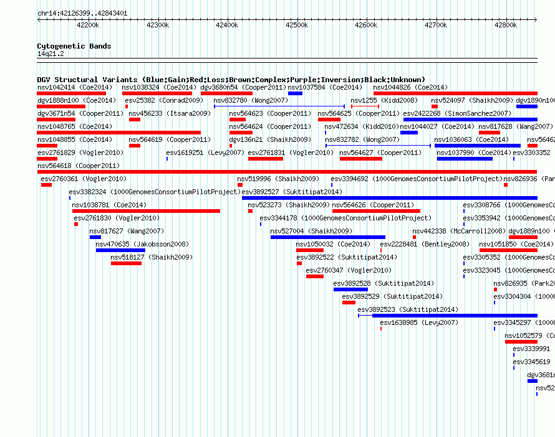
Task: Open esv2228481 (Bentley2008) entry
Action: [425, 244]
